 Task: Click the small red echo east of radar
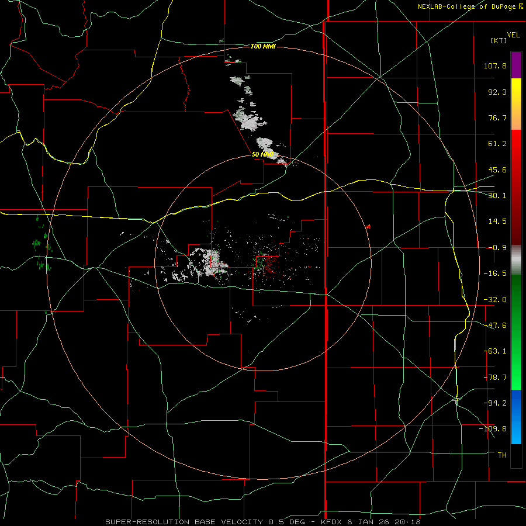(x=368, y=227)
